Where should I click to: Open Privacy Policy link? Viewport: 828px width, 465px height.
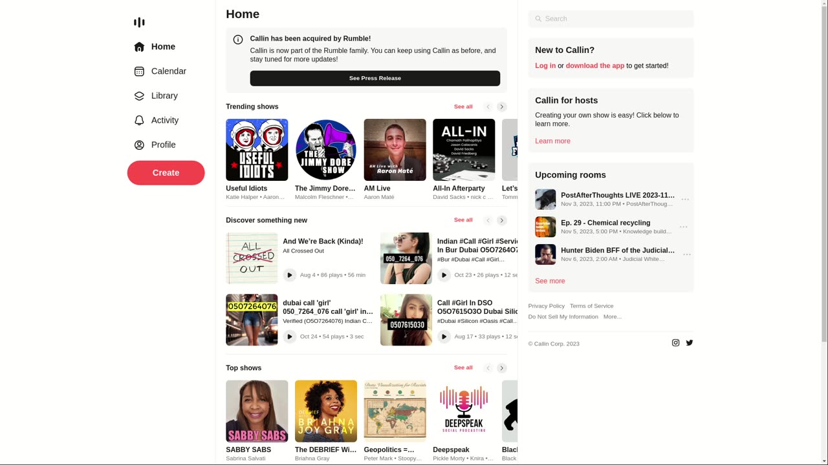547,306
